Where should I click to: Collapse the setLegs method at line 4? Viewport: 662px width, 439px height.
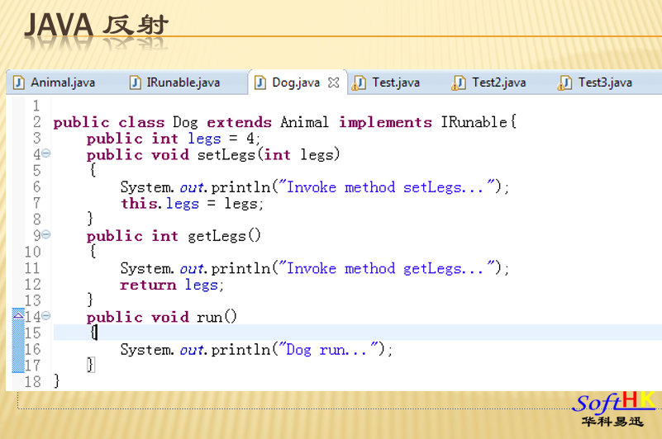coord(46,153)
